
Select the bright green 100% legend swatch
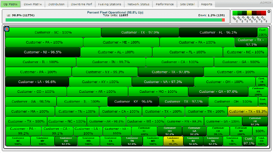coord(235,13)
